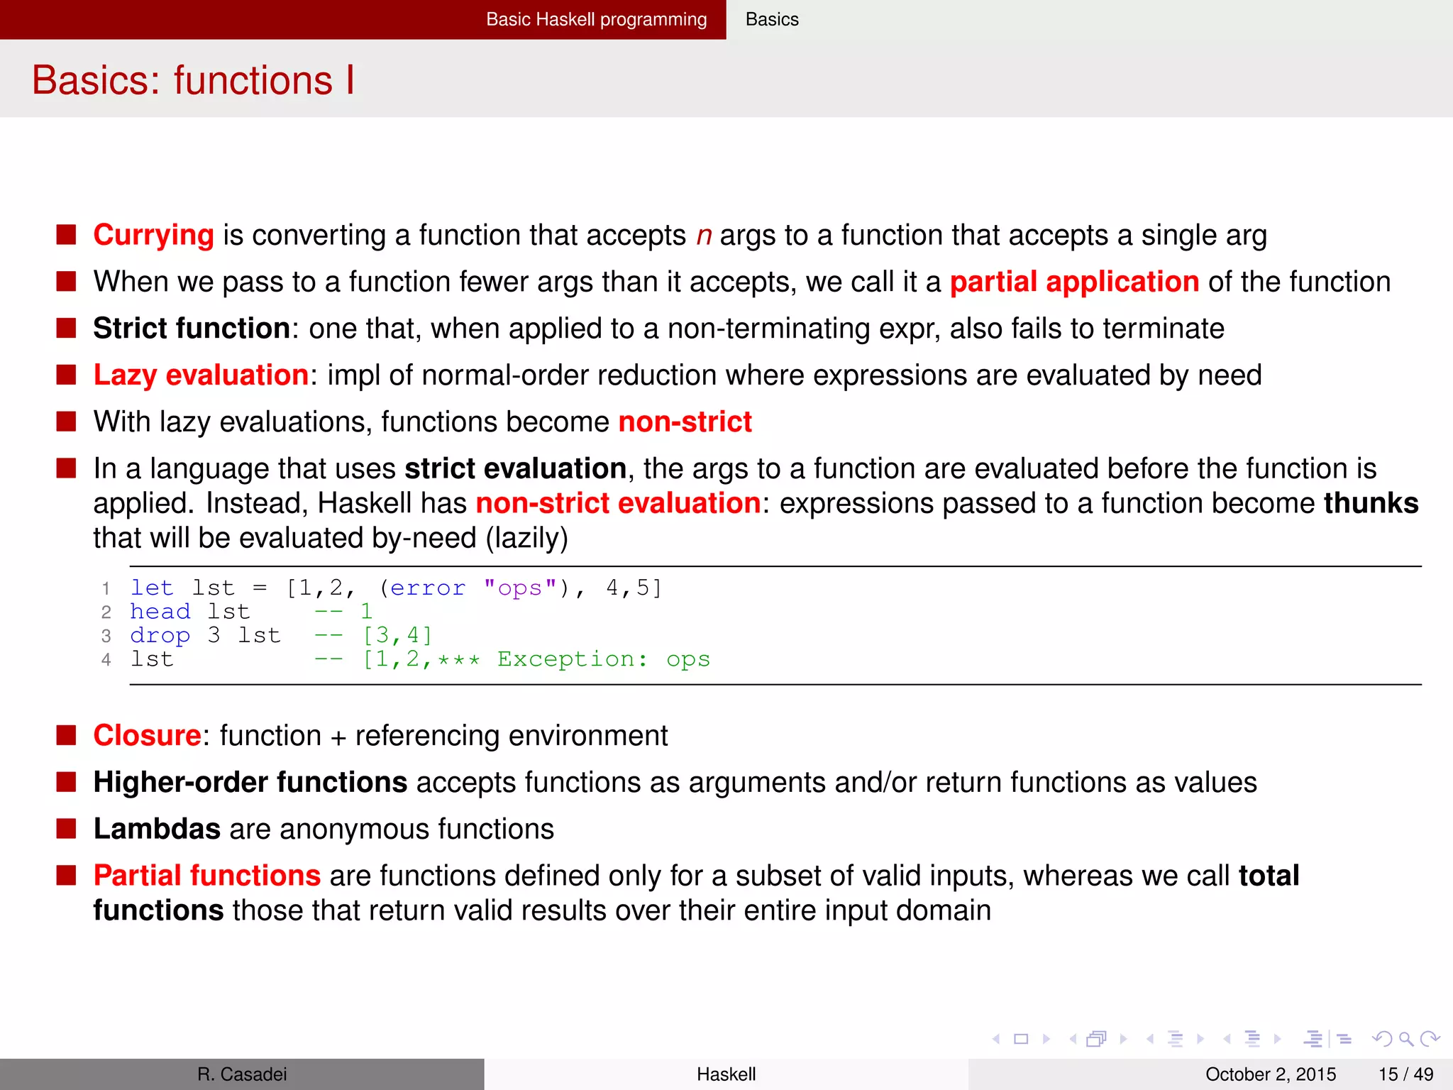
Task: Click the single slide rectangle icon
Action: tap(1021, 1039)
